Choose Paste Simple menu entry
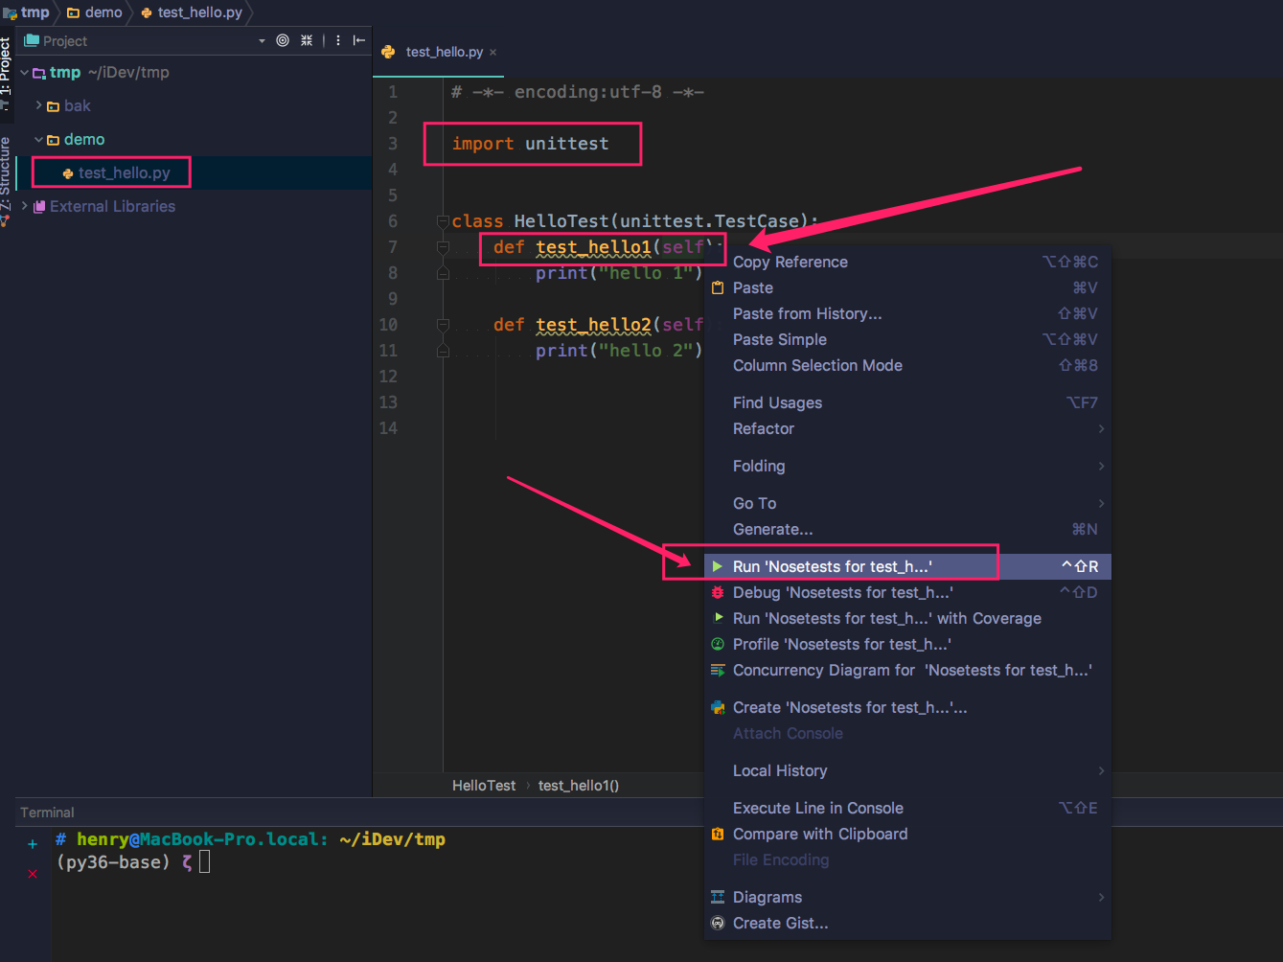Screen dimensions: 1283x962 tap(907, 340)
